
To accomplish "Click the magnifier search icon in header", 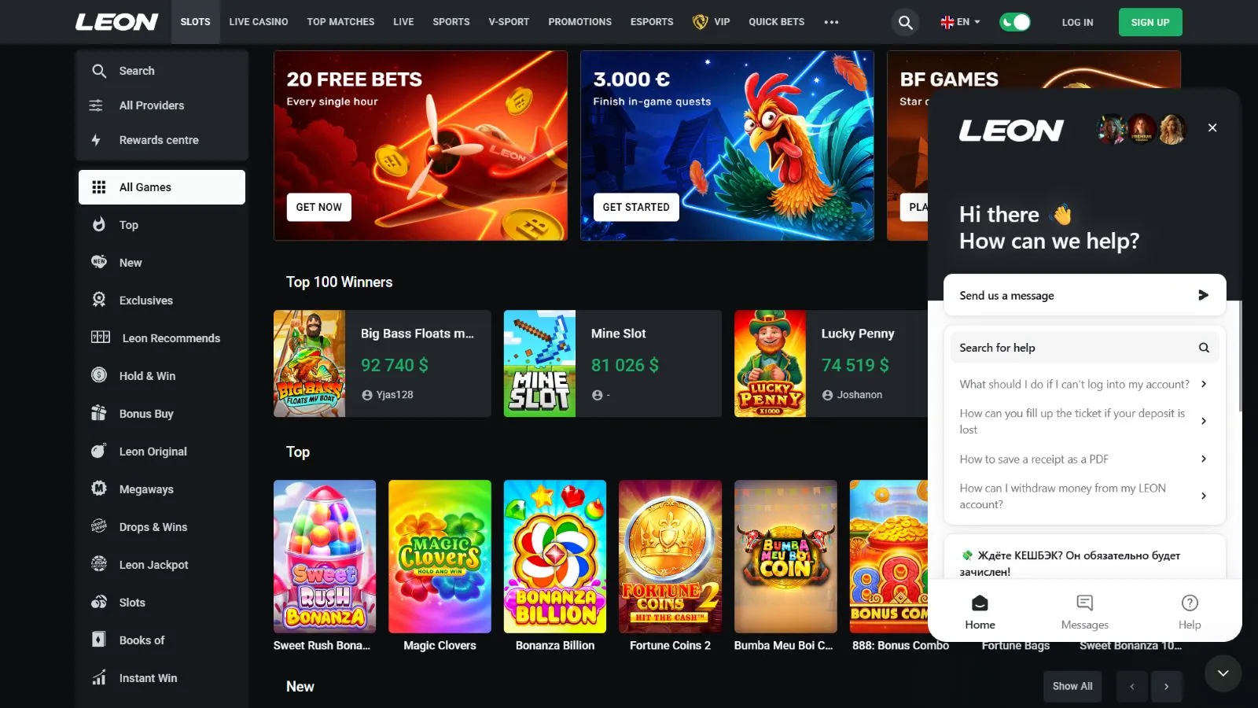I will pos(906,22).
